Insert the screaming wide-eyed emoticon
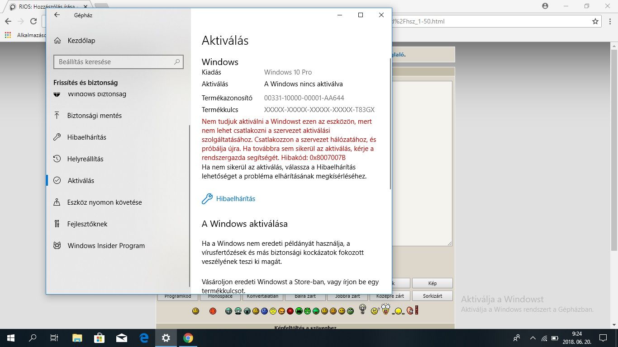The width and height of the screenshot is (618, 347). pos(385,309)
